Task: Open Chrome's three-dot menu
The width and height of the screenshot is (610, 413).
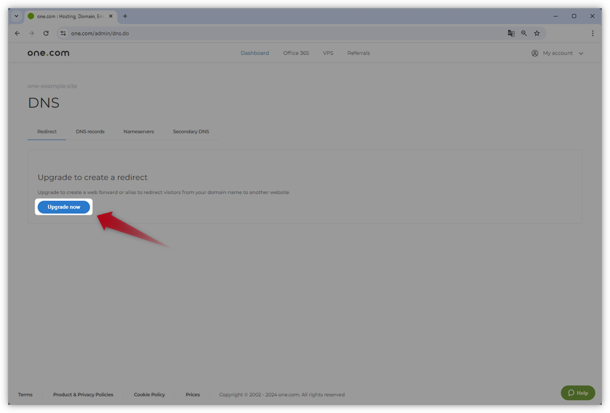Action: click(593, 33)
